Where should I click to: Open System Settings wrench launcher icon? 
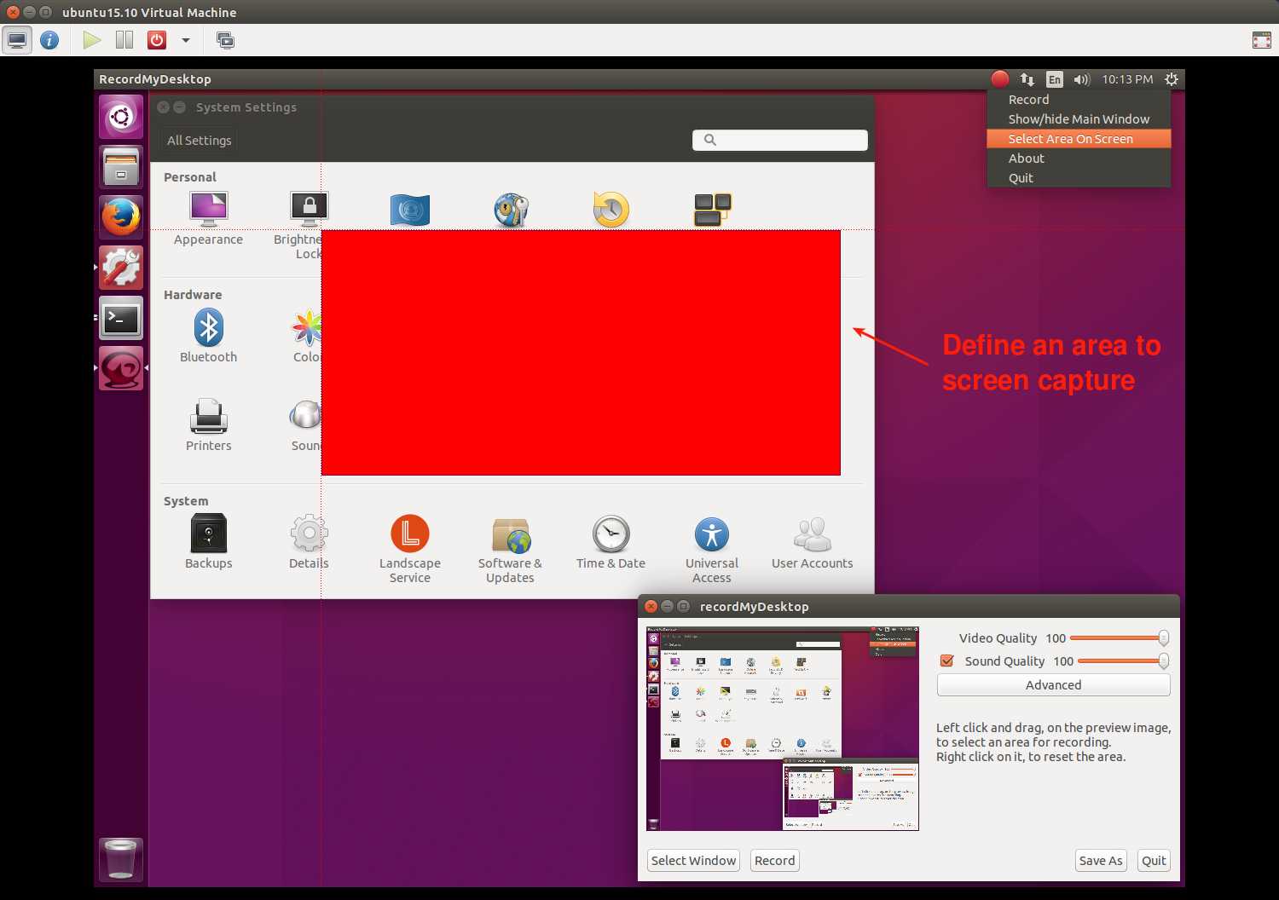(x=121, y=268)
